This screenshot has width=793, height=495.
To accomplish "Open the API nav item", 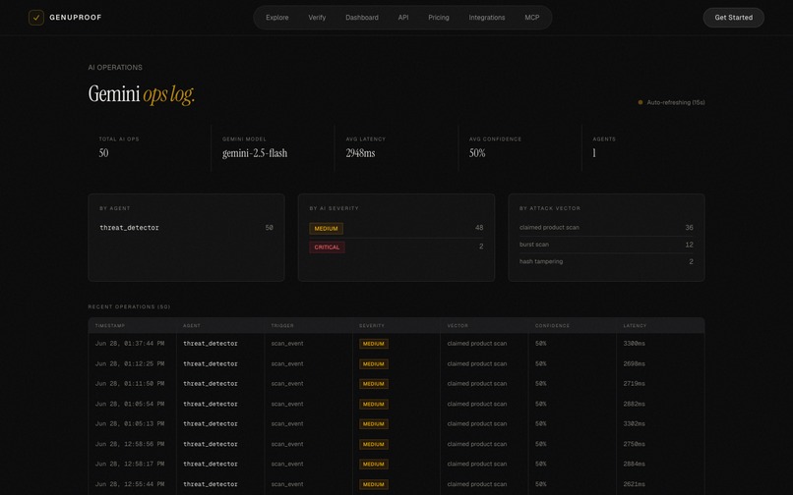I will pos(403,18).
